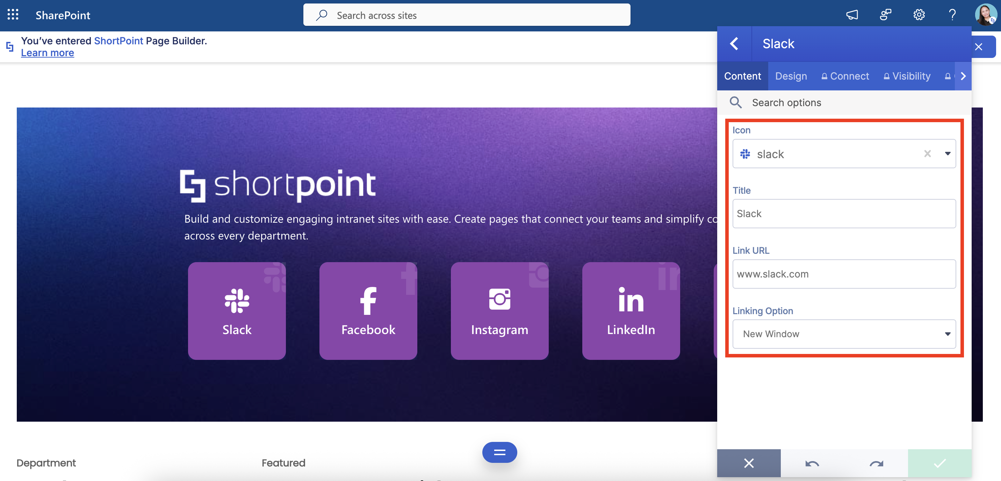Image resolution: width=1001 pixels, height=481 pixels.
Task: Confirm changes with the green checkmark
Action: coord(939,463)
